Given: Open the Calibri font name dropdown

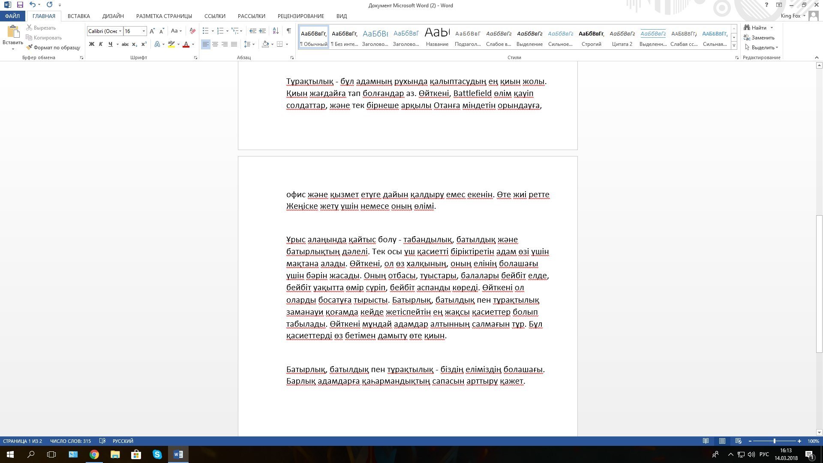Looking at the screenshot, I should click(x=120, y=31).
